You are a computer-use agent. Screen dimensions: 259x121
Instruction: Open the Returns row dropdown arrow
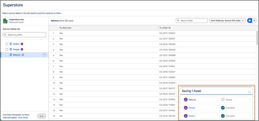pyautogui.click(x=45, y=55)
